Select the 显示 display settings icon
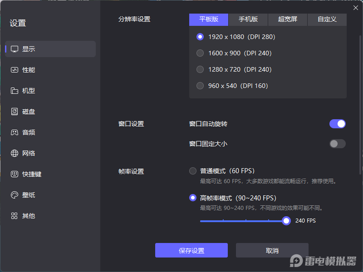The width and height of the screenshot is (363, 272). click(28, 49)
